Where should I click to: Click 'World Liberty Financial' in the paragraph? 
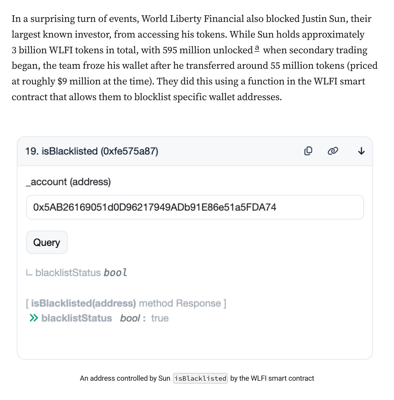(193, 19)
